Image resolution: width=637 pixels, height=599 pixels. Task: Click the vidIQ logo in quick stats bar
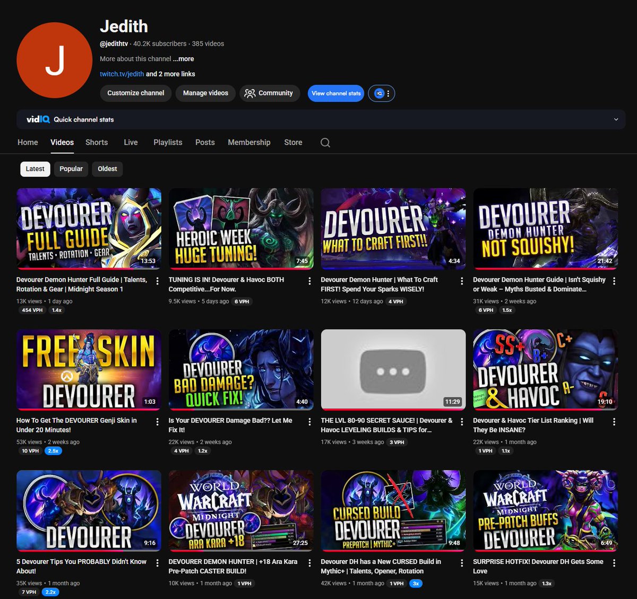[38, 119]
